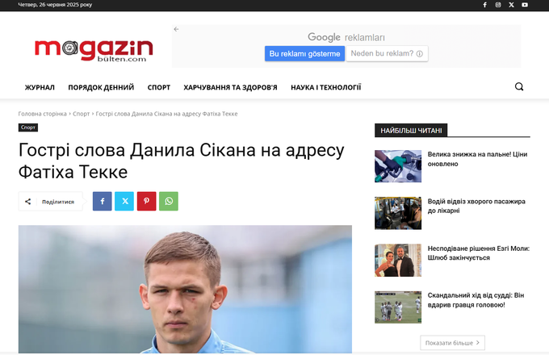Click the search magnifier icon

519,86
